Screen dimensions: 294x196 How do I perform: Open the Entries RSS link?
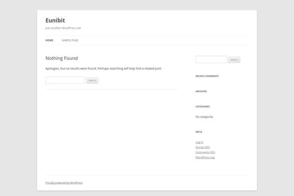click(202, 147)
